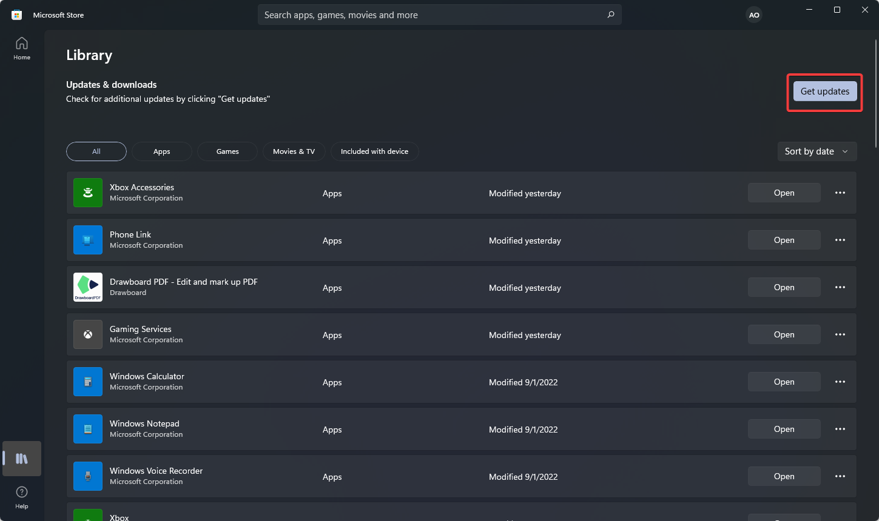Click the Drawboard PDF app icon
Viewport: 879px width, 521px height.
coord(88,287)
